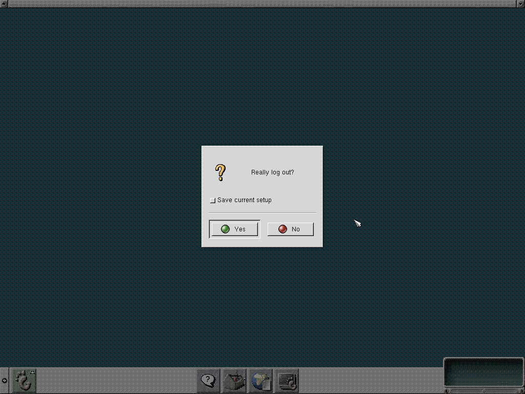Click empty area of the top panel
525x394 pixels.
coord(256,4)
